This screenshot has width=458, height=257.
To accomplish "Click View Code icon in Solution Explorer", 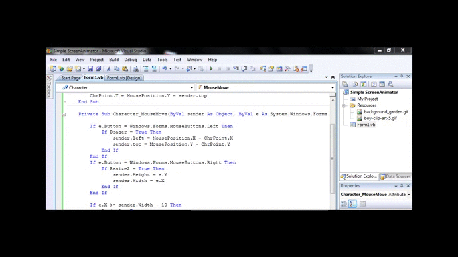I will tap(374, 85).
